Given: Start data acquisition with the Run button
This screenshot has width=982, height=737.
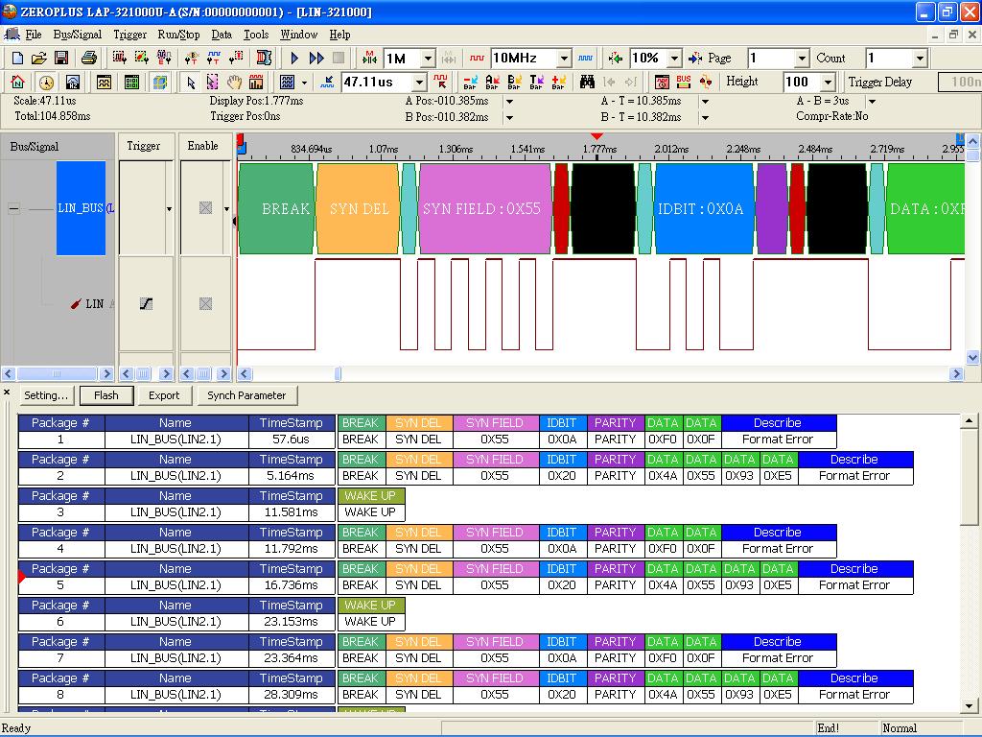Looking at the screenshot, I should (x=293, y=59).
